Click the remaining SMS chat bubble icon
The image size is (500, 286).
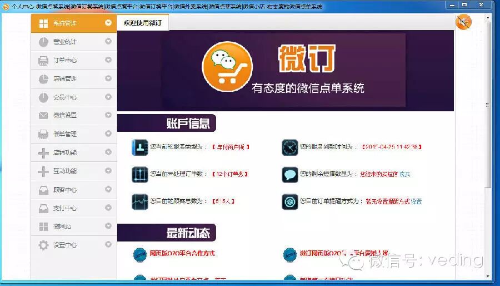point(290,174)
